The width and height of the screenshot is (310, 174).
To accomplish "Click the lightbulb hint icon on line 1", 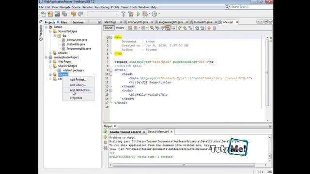I will click(108, 37).
